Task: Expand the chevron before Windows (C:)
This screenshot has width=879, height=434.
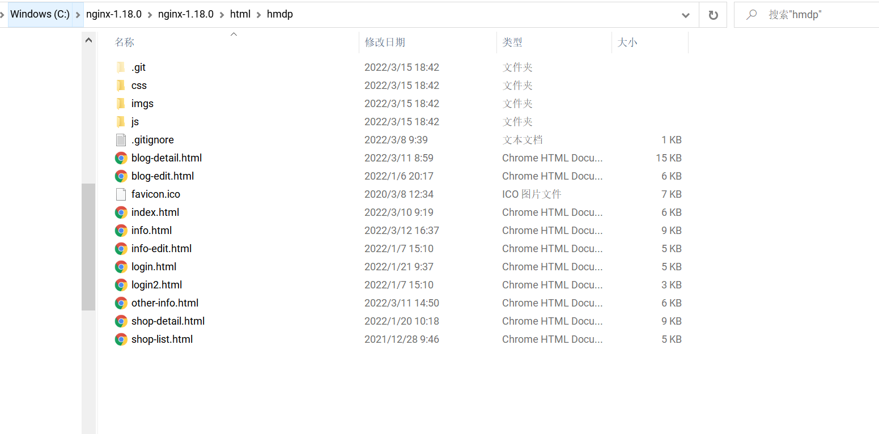Action: point(3,15)
